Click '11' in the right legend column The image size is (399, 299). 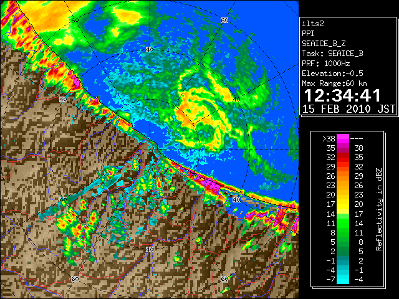pyautogui.click(x=359, y=232)
